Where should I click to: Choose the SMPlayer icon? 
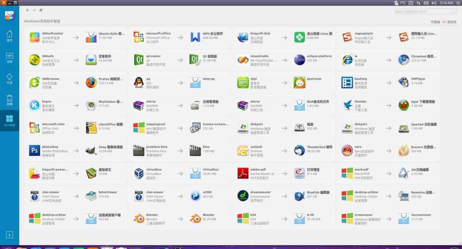click(x=404, y=82)
